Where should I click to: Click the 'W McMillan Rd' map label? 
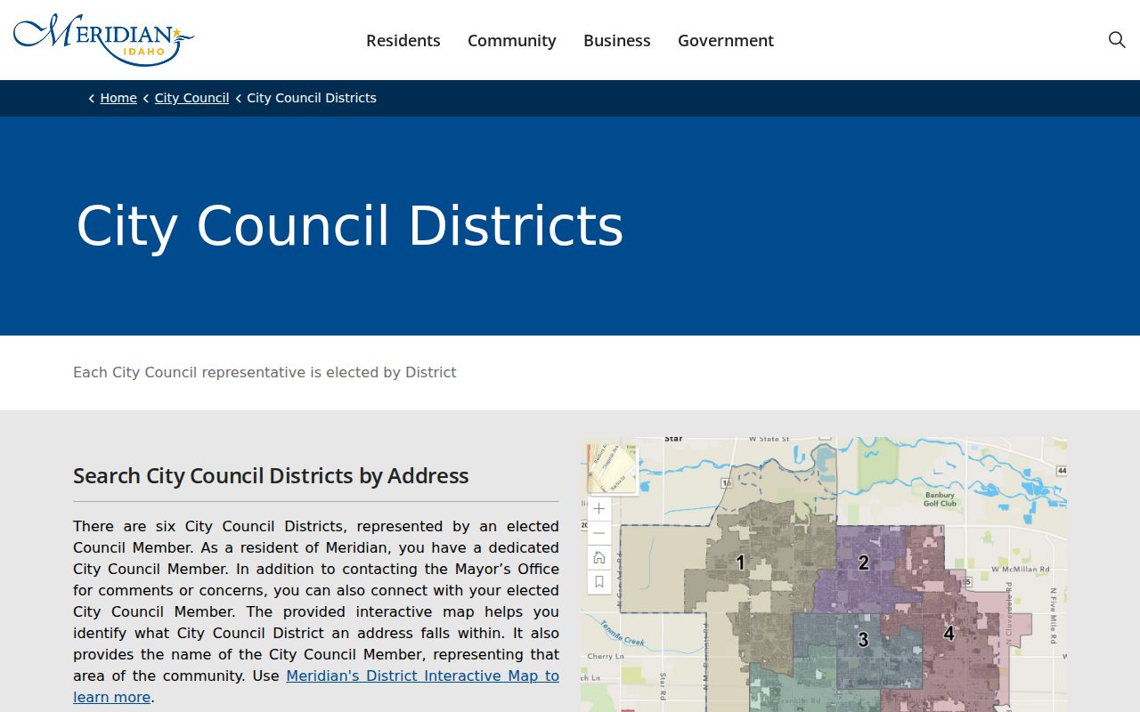click(x=1021, y=569)
